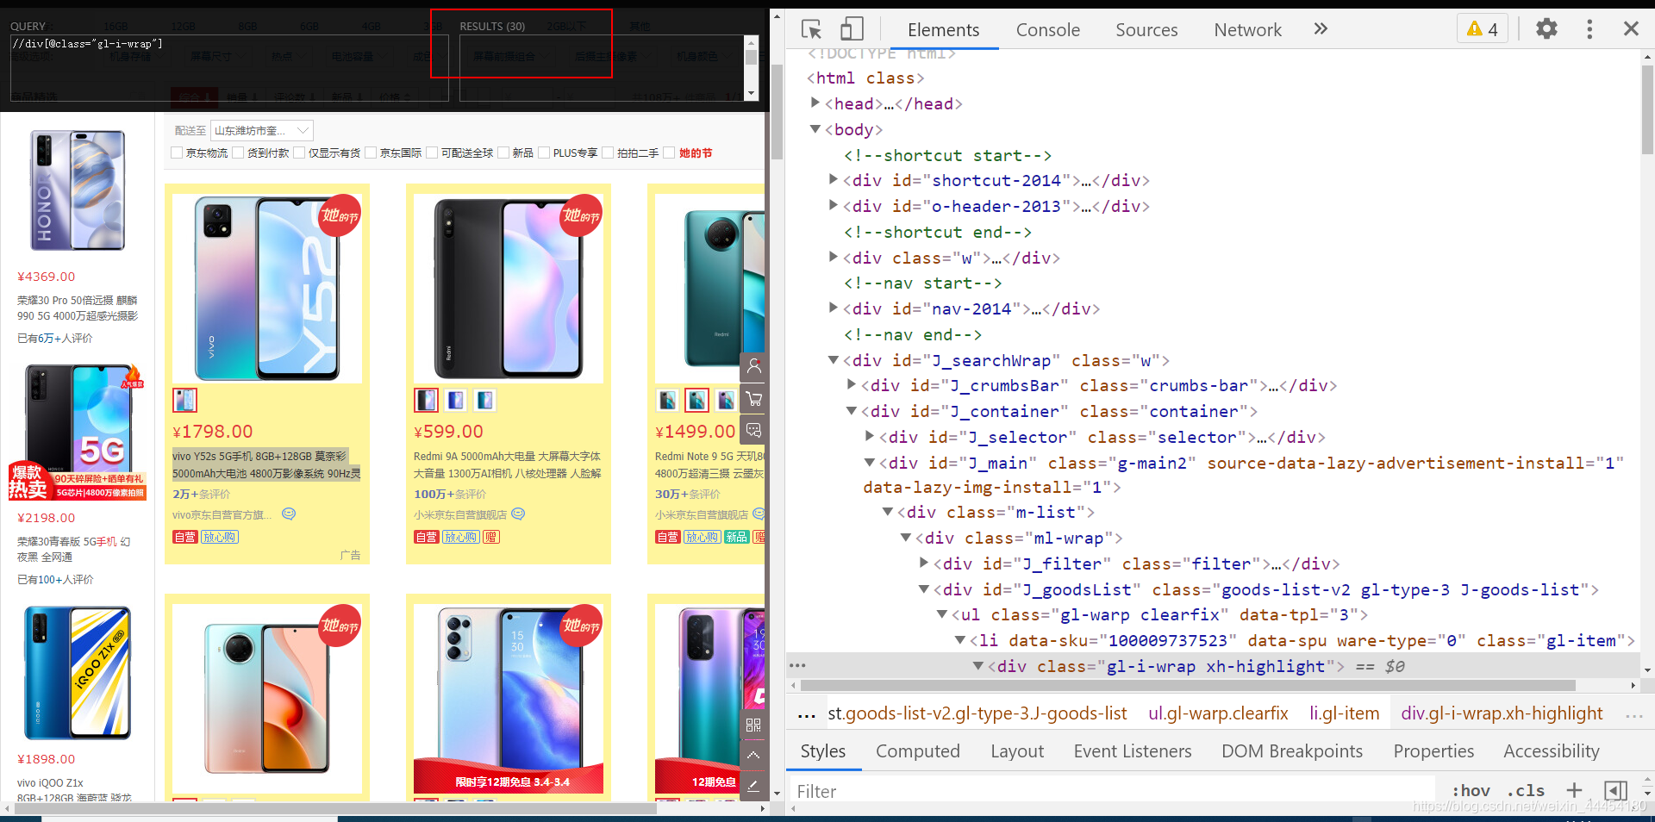Switch to the Console tab

point(1047,30)
